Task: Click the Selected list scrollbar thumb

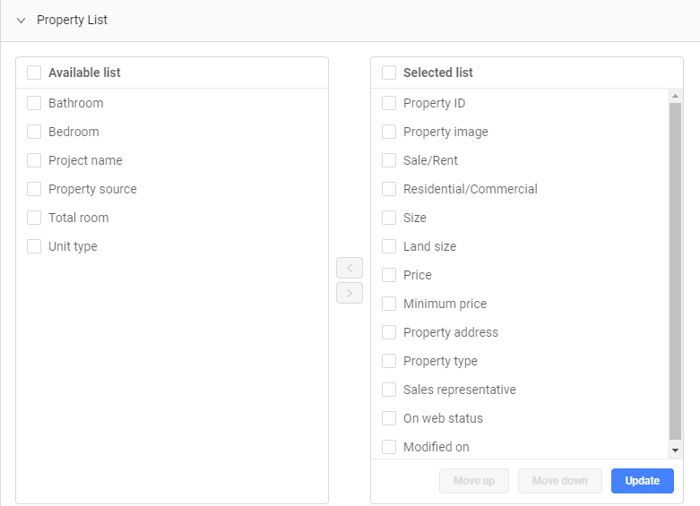Action: click(x=675, y=269)
